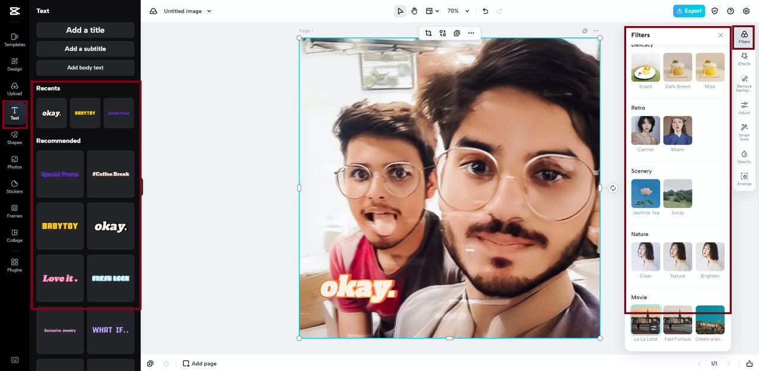Choose the FRESH LOOK text preset
Viewport: 759px width, 371px height.
click(111, 279)
